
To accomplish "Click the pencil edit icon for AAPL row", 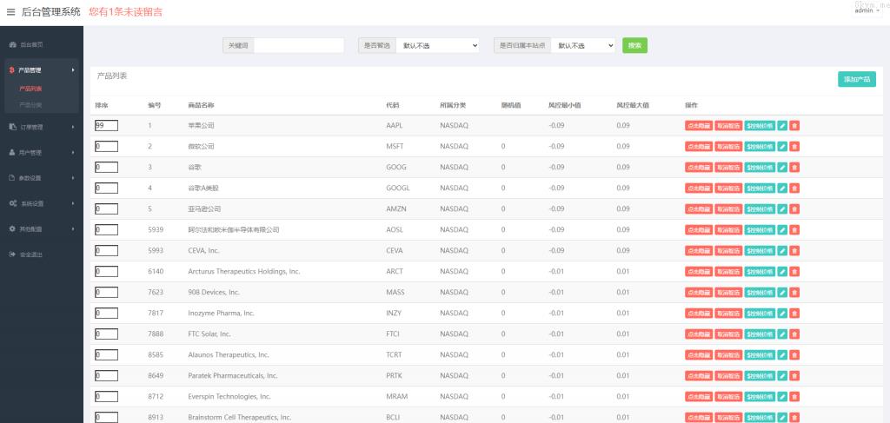I will tap(782, 126).
